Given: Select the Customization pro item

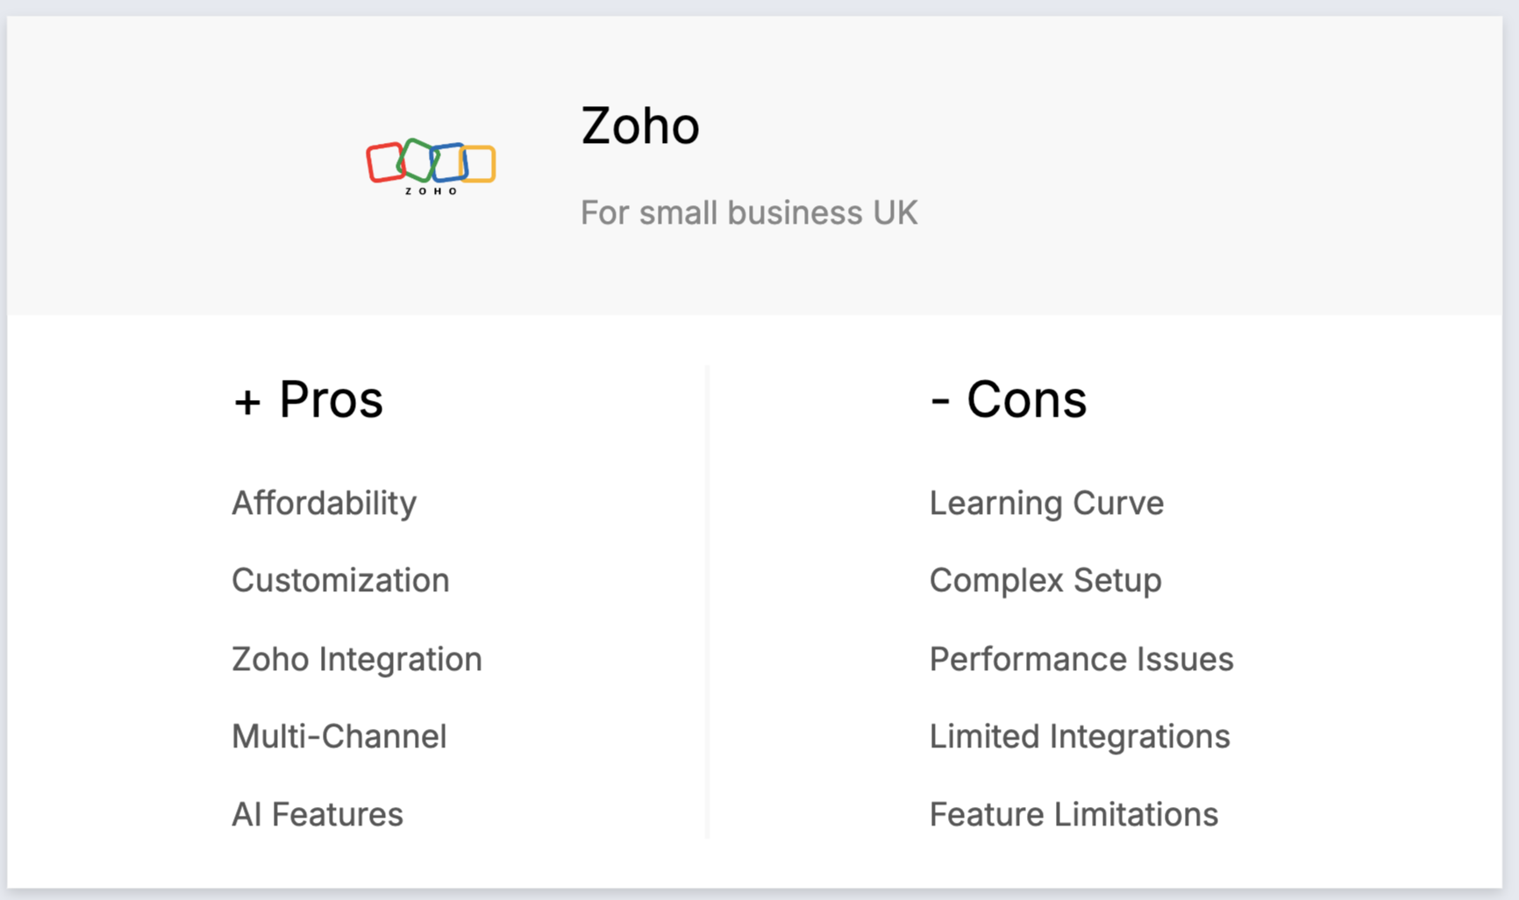Looking at the screenshot, I should pos(340,581).
